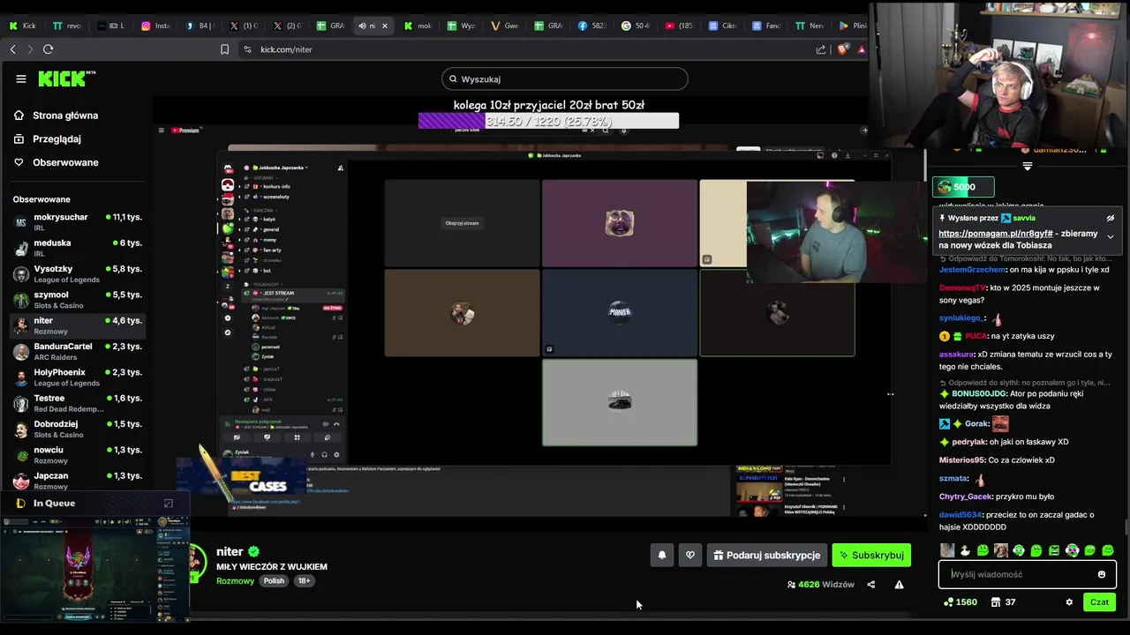
Task: Focus the Wyszukaj search box
Action: pyautogui.click(x=565, y=78)
